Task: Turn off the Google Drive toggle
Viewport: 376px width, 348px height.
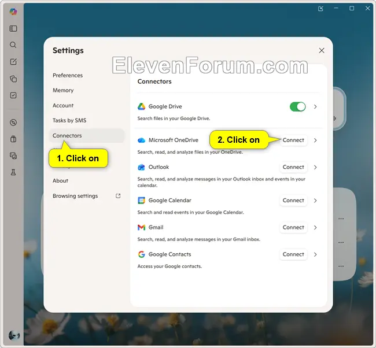Action: coord(297,106)
